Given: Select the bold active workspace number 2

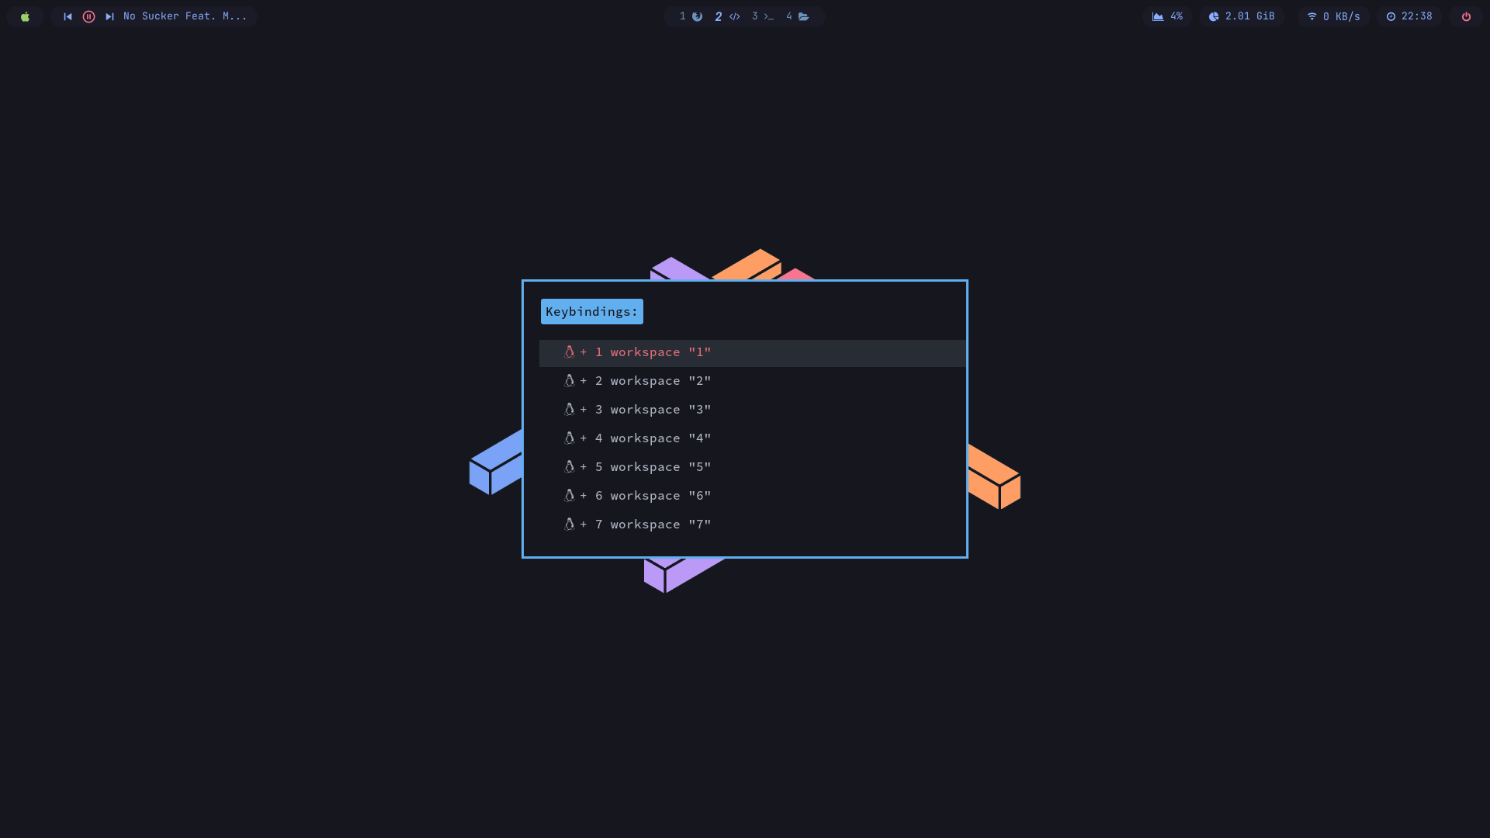Looking at the screenshot, I should 719,16.
